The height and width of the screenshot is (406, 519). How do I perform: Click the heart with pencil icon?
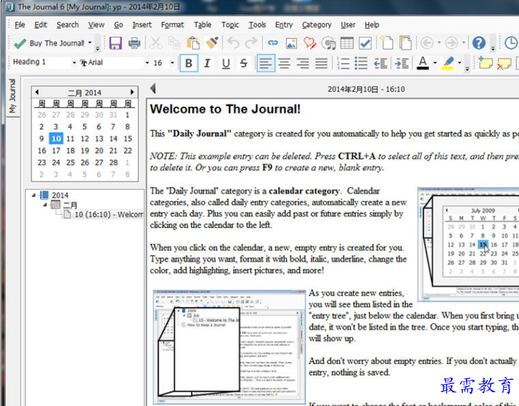click(310, 43)
